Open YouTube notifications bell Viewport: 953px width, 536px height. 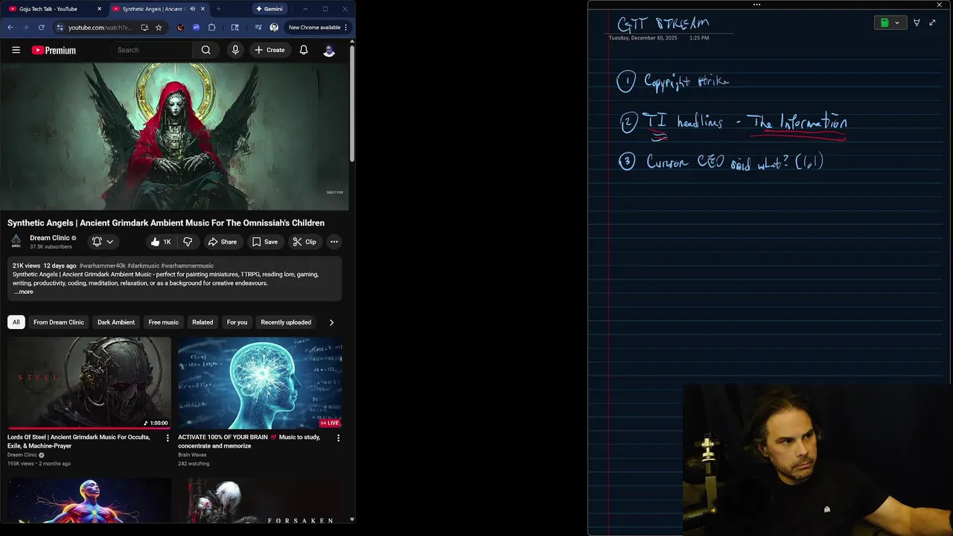pyautogui.click(x=304, y=50)
